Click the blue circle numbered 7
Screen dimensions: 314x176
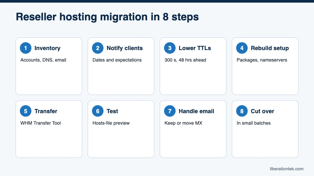(x=170, y=111)
